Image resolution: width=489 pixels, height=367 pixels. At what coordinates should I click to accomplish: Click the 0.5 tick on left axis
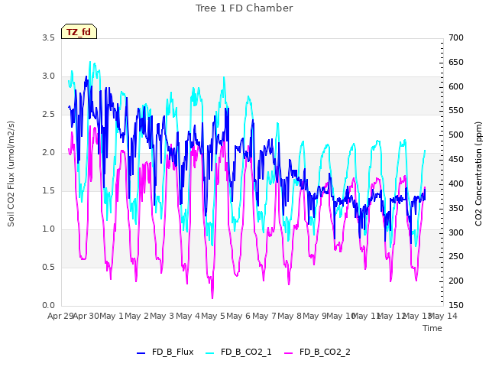pos(48,267)
